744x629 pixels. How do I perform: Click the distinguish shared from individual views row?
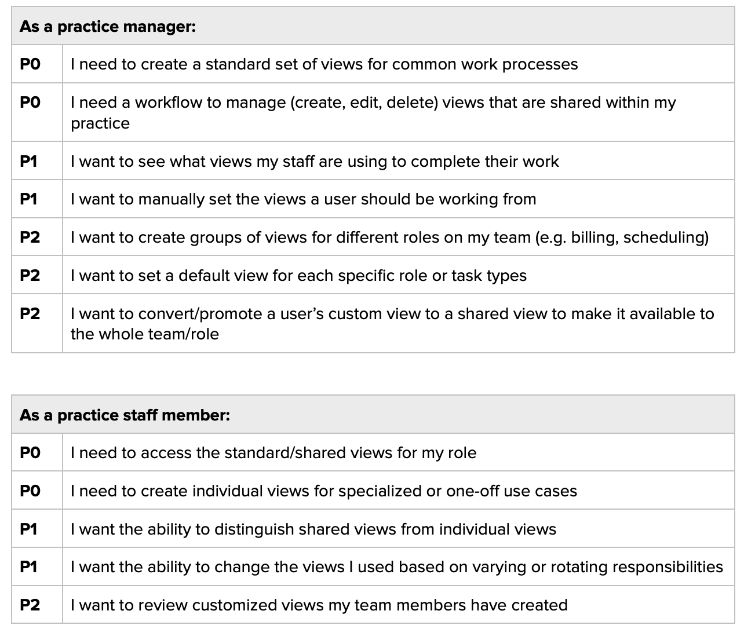pyautogui.click(x=313, y=529)
